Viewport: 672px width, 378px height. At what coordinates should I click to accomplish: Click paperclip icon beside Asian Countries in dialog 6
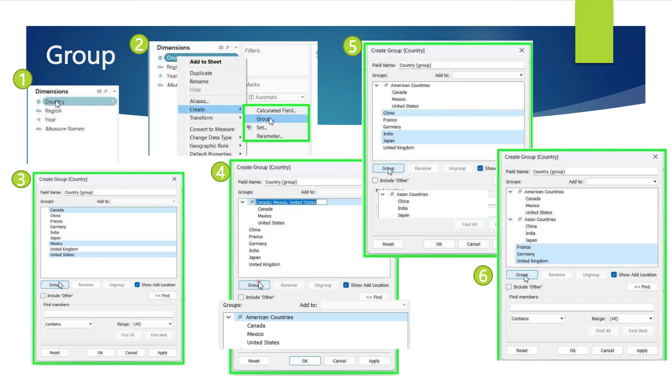pos(520,219)
